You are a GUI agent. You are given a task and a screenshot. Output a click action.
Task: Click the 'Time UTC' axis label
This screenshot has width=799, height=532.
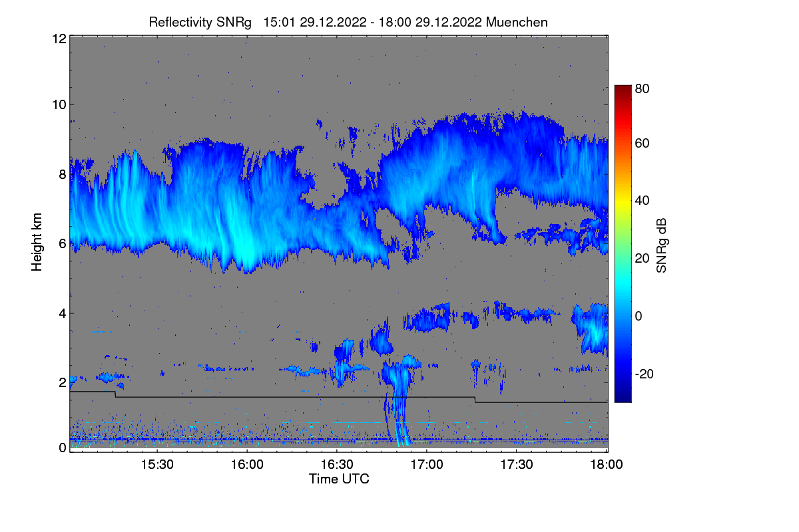tap(339, 479)
